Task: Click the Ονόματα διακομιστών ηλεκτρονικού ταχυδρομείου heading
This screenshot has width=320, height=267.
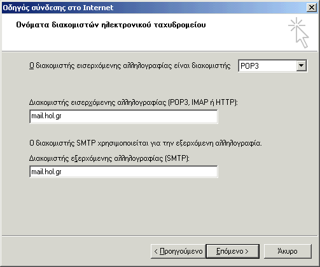Action: 111,25
